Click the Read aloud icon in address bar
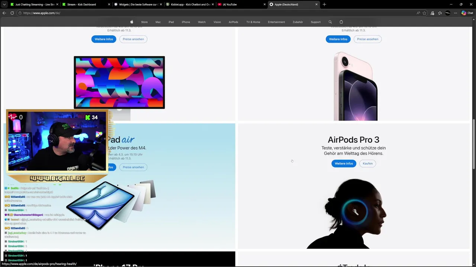The width and height of the screenshot is (476, 267). pyautogui.click(x=418, y=13)
